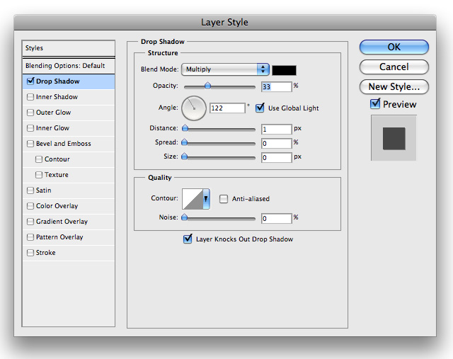Click the Opacity slider handle
This screenshot has height=359, width=453.
(207, 86)
